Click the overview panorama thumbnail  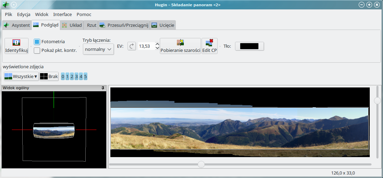point(54,131)
